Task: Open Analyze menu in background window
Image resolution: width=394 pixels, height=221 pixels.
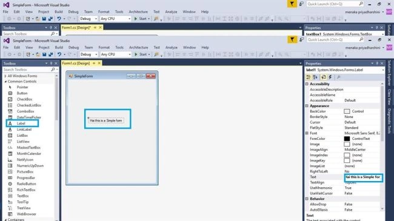Action: coord(171,12)
